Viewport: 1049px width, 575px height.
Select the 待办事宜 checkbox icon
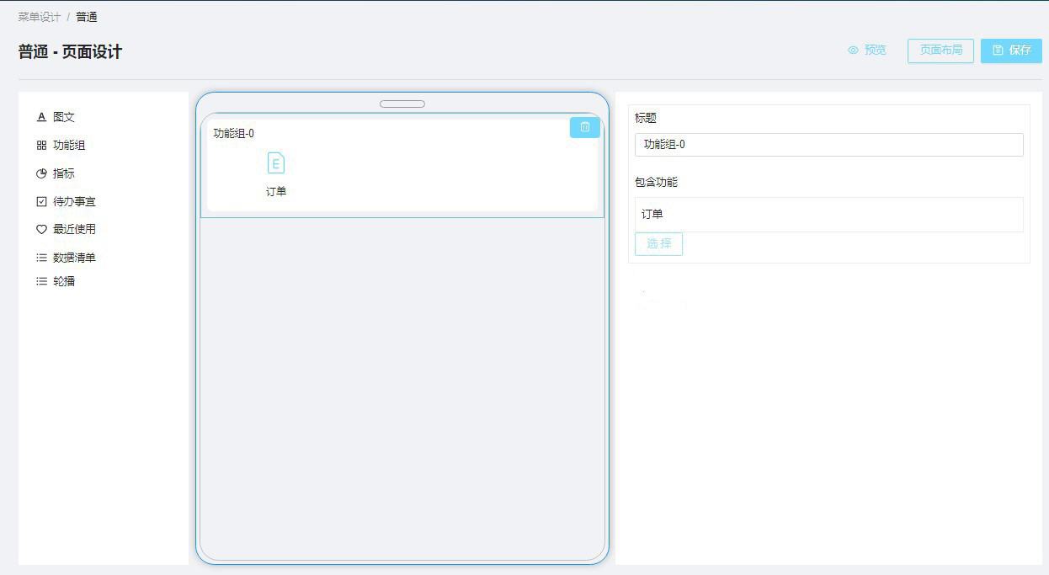(x=41, y=202)
